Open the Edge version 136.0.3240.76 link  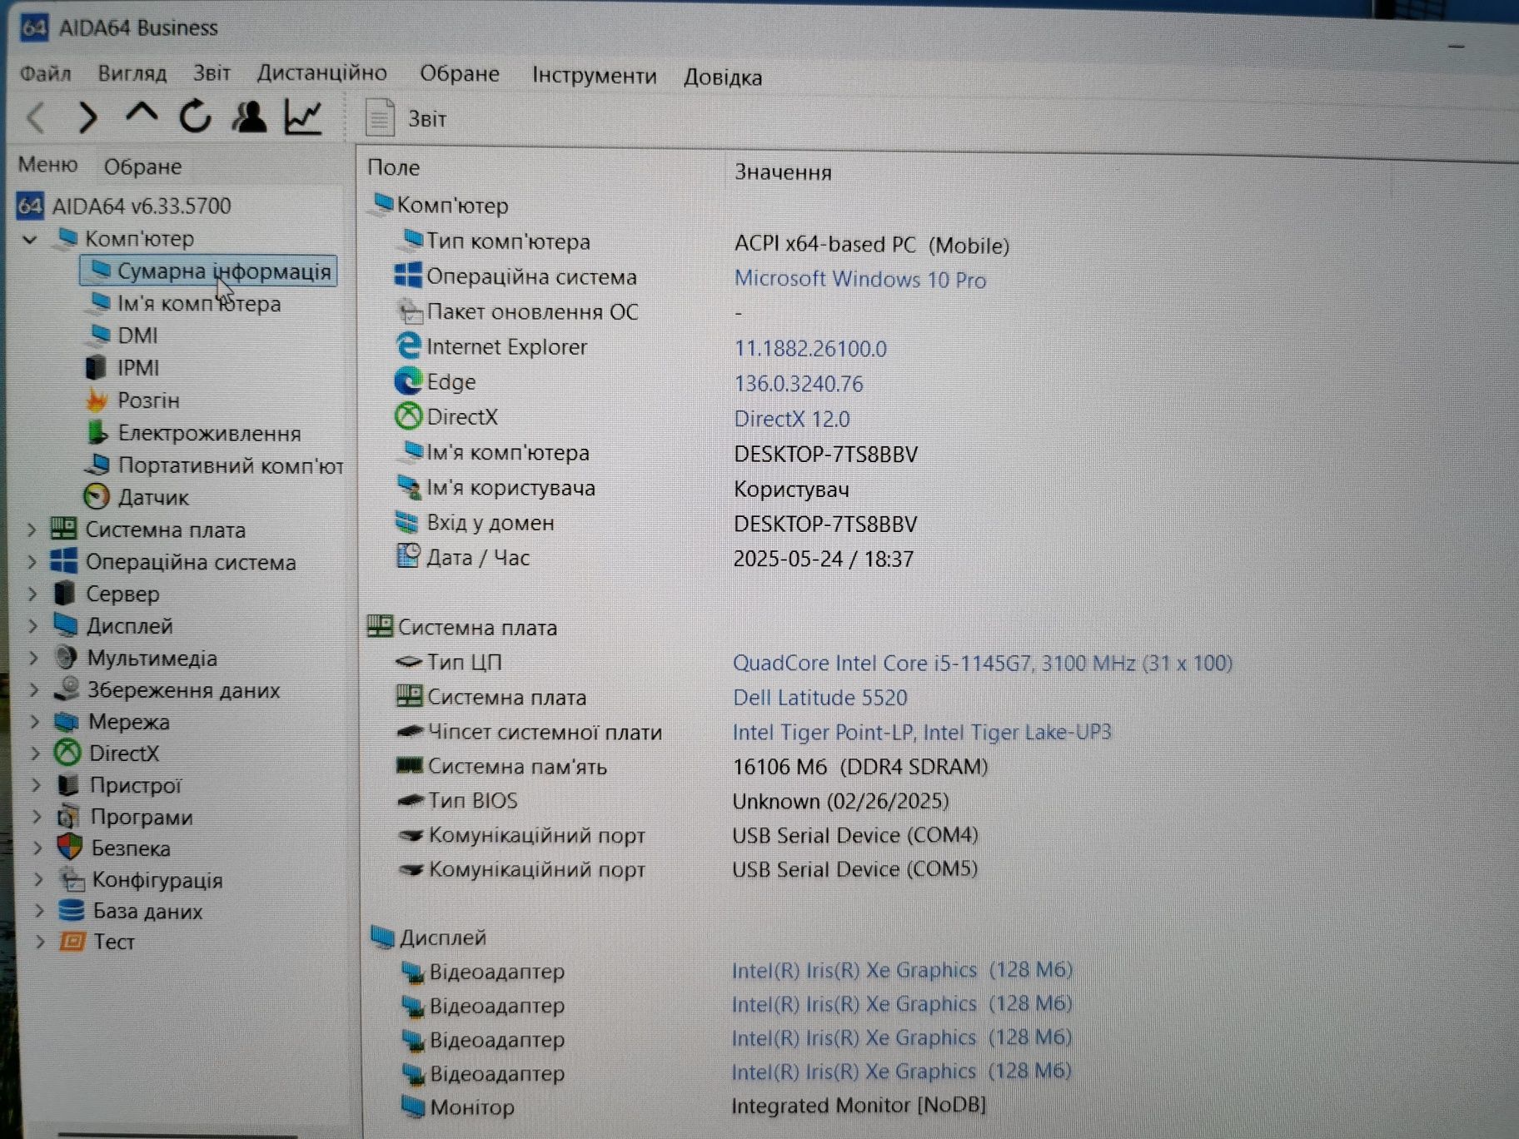799,384
